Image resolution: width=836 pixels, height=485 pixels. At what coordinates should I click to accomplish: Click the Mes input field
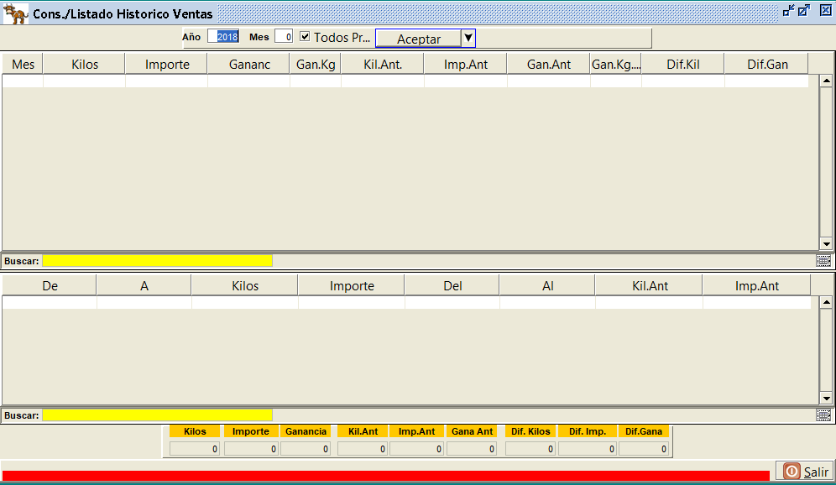[x=284, y=36]
